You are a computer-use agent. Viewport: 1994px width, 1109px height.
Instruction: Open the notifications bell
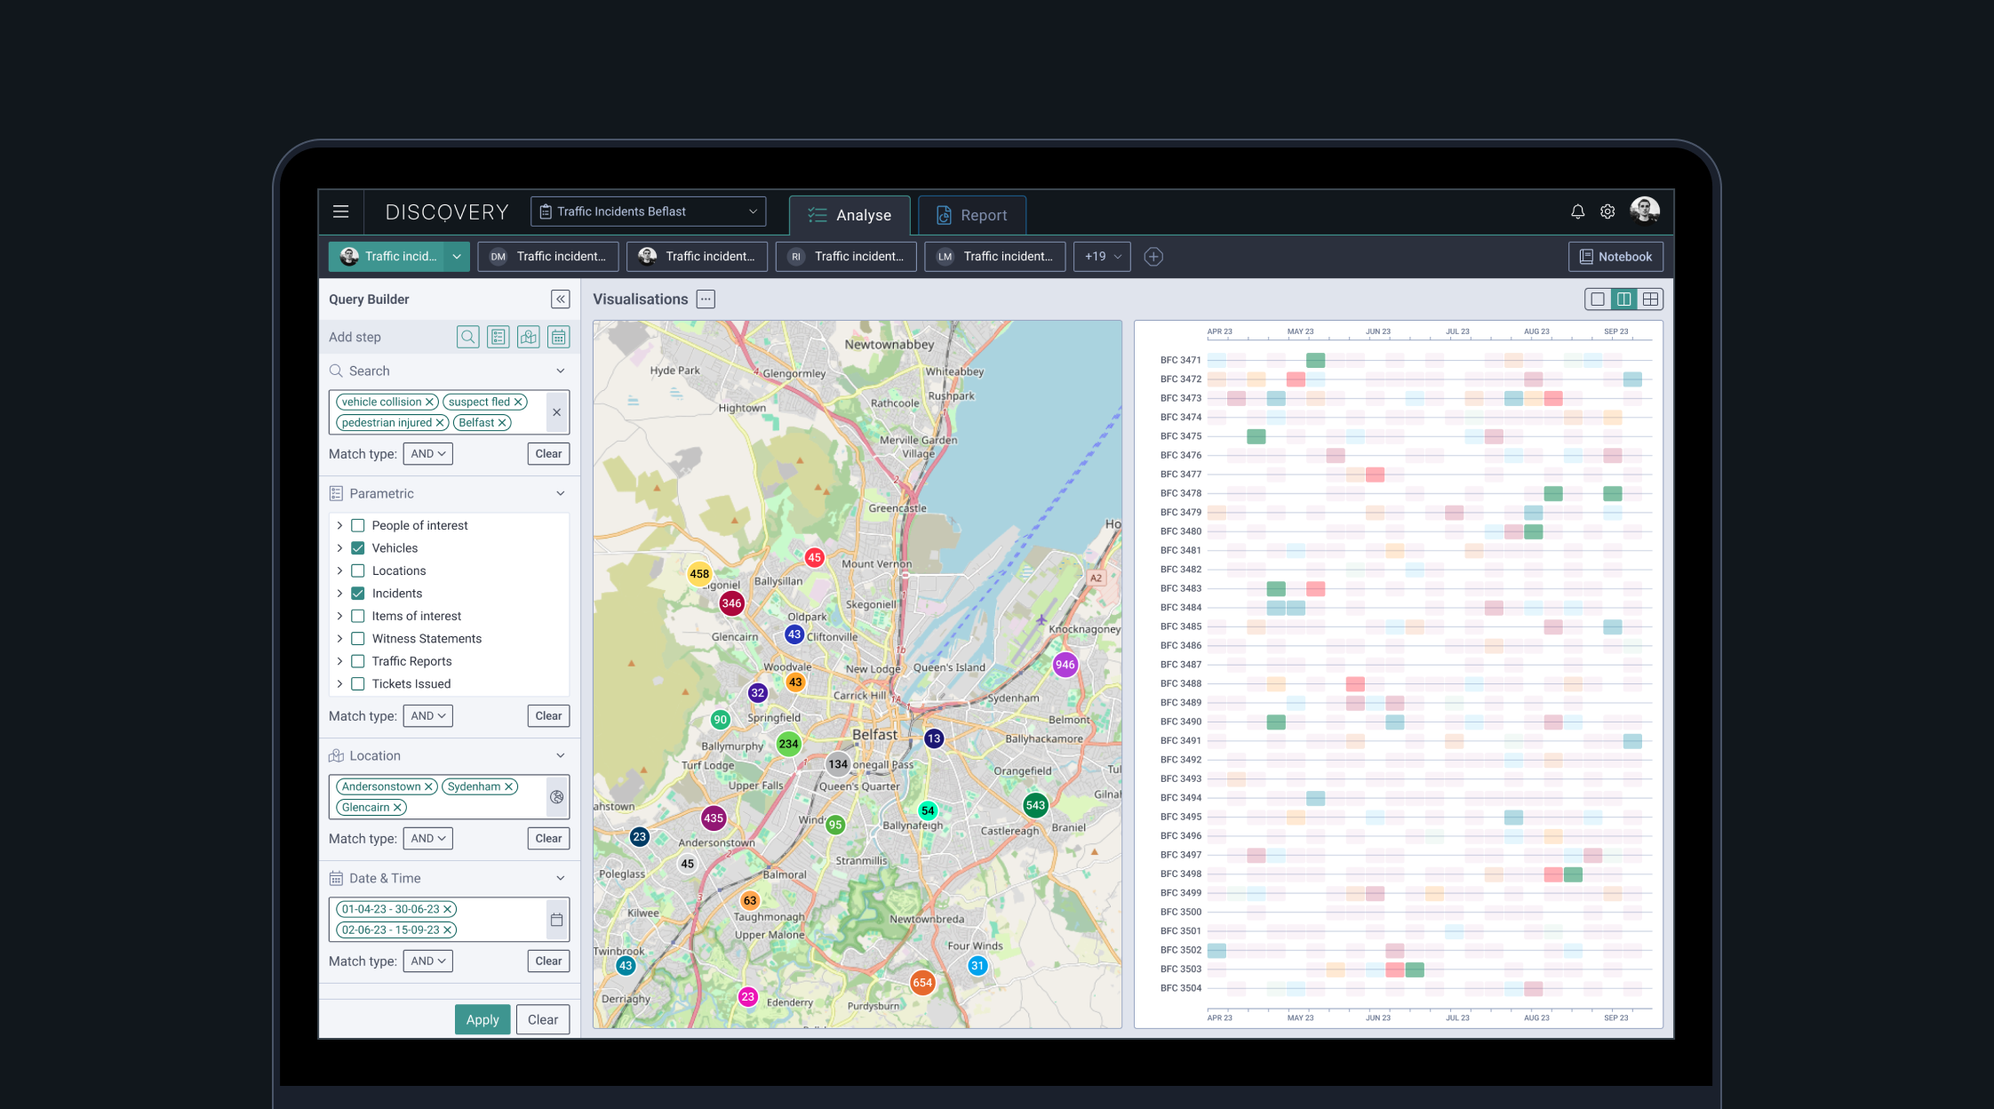[x=1577, y=211]
